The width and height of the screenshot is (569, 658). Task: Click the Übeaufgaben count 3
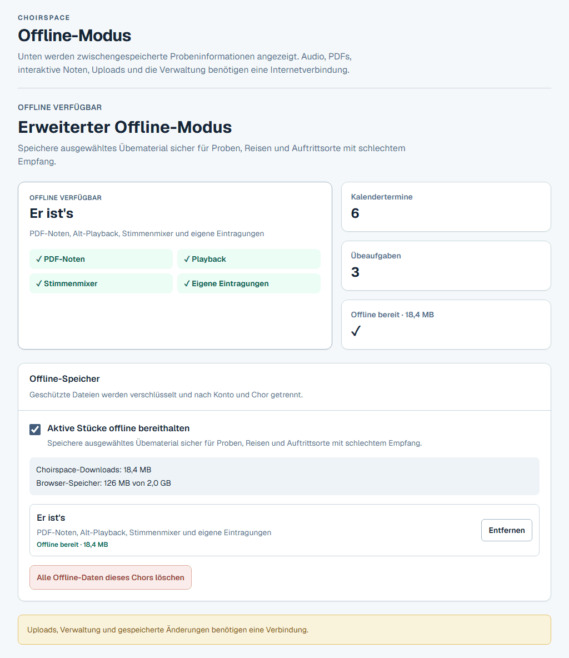click(355, 272)
